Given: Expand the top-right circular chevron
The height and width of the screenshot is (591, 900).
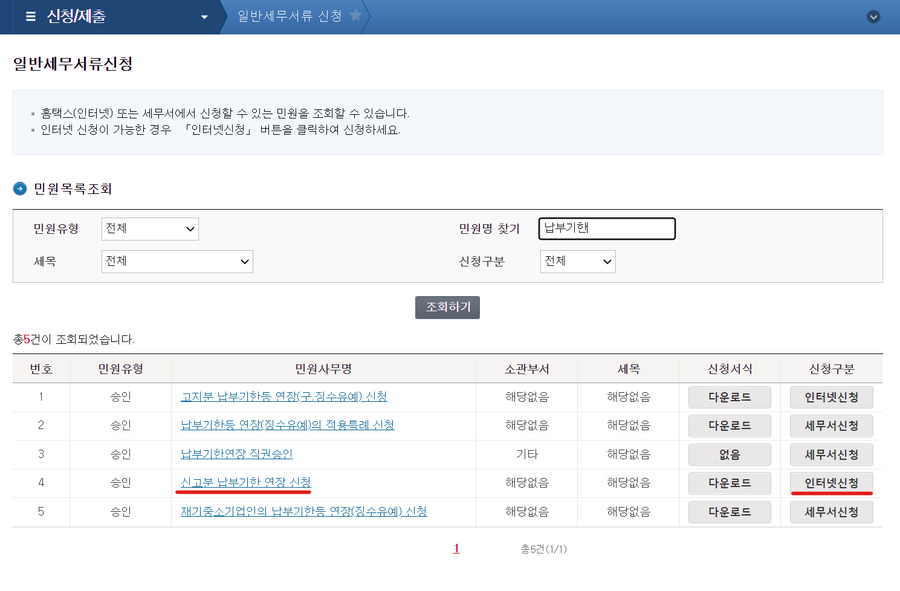Looking at the screenshot, I should [x=873, y=17].
